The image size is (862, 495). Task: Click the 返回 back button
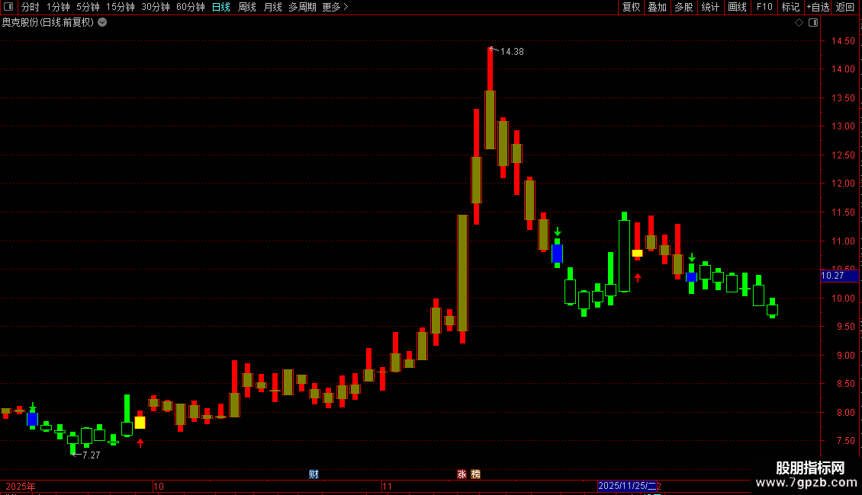click(x=845, y=7)
